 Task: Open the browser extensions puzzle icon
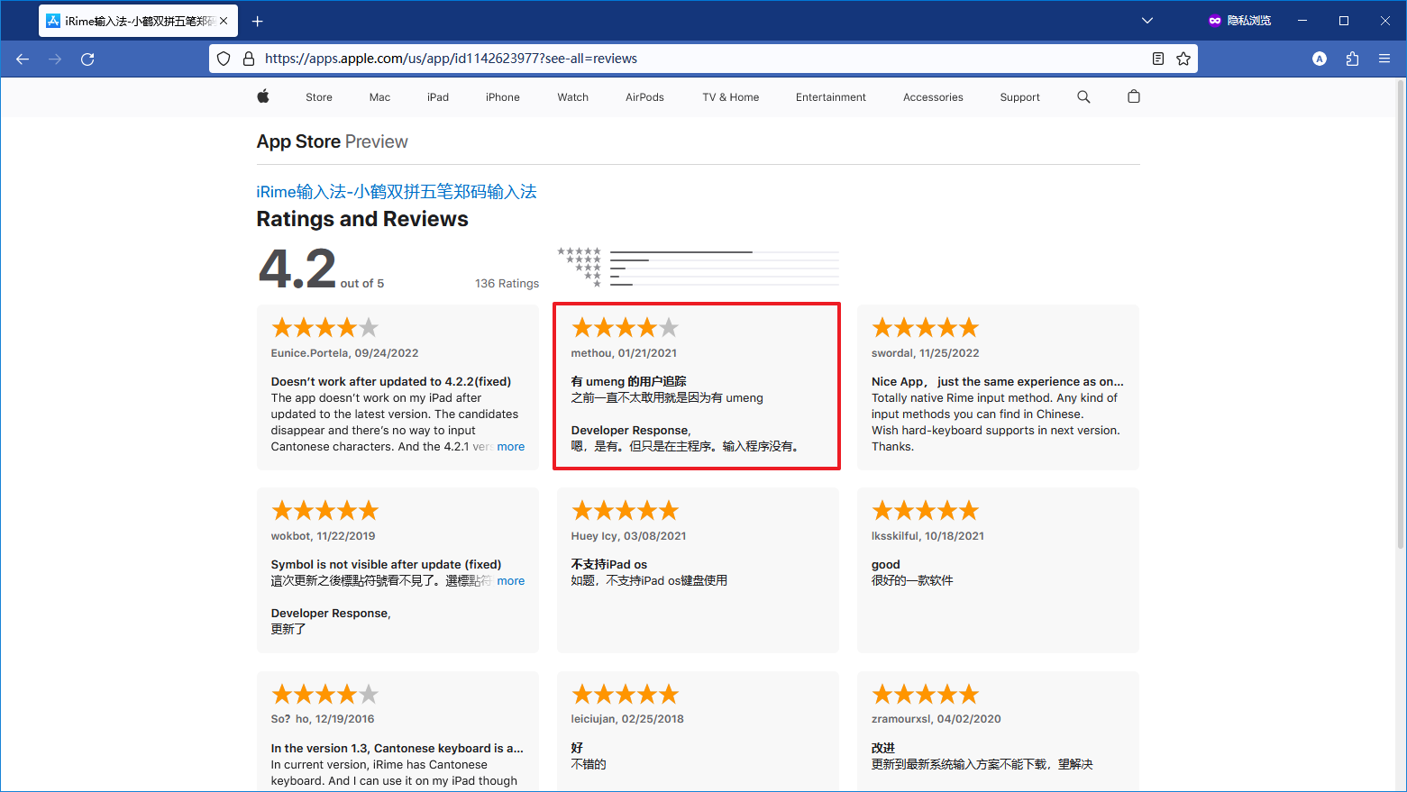tap(1352, 59)
